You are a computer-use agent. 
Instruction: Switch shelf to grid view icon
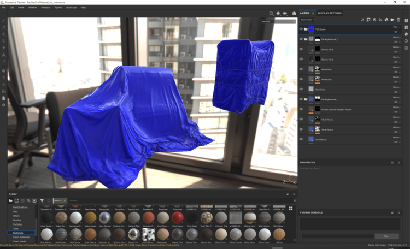click(x=291, y=209)
